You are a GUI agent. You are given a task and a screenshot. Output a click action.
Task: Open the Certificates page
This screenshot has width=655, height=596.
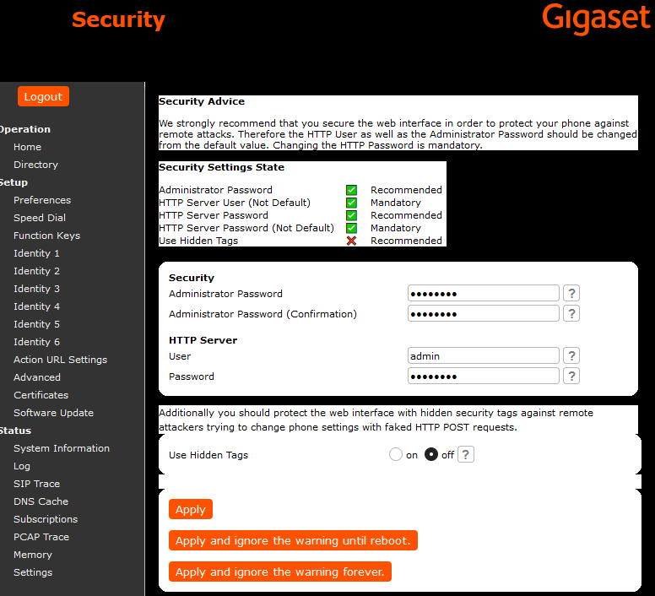tap(41, 395)
